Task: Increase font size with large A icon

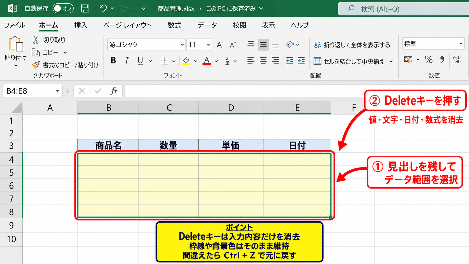Action: click(x=220, y=45)
